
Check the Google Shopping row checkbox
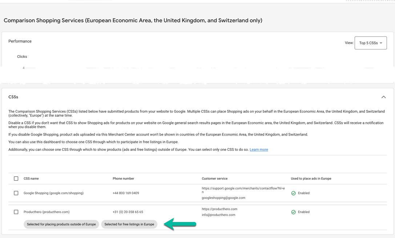(16, 193)
